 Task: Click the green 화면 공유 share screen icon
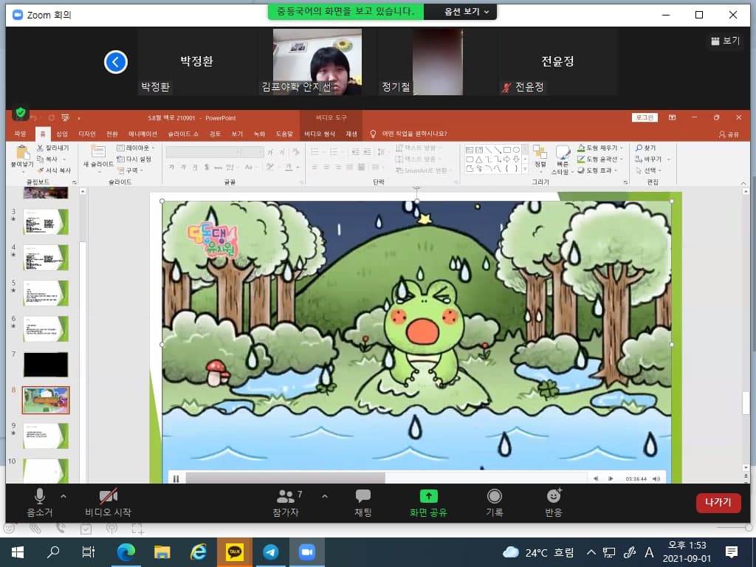(x=428, y=496)
